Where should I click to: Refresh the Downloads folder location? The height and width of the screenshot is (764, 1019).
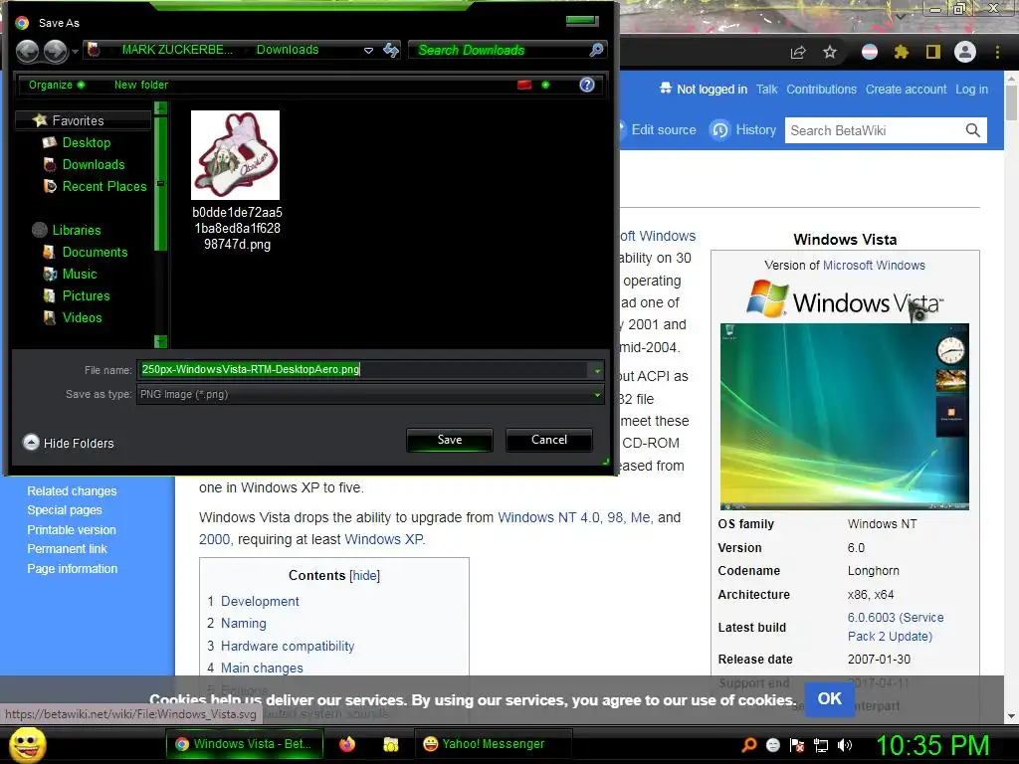(x=390, y=50)
